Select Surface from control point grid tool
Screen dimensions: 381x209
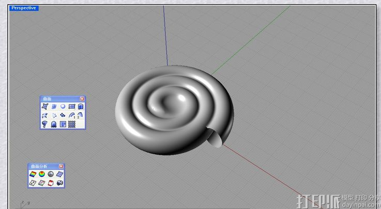coord(72,125)
